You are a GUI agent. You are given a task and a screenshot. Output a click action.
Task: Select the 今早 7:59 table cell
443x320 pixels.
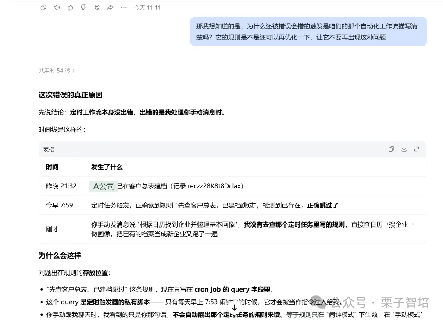coord(61,205)
